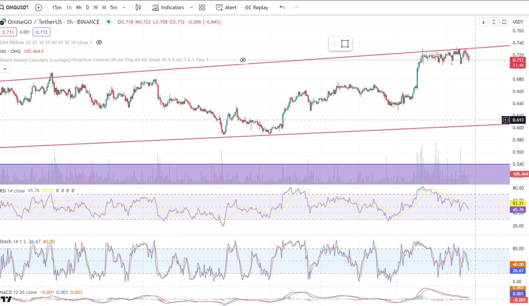Expand the left panel arrow above EMA Ribbon
529x306 pixels.
click(5, 69)
